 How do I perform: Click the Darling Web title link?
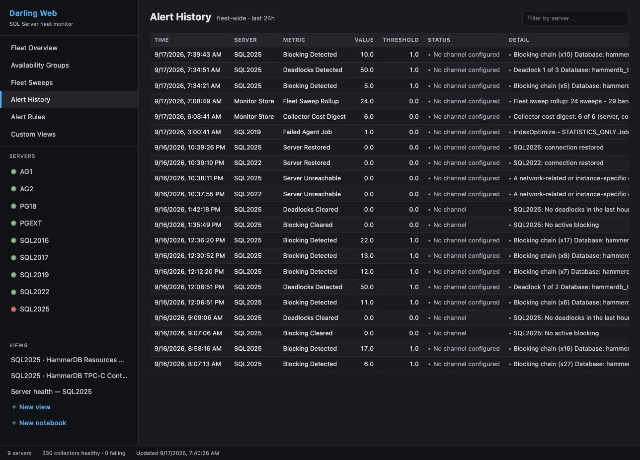click(x=33, y=13)
